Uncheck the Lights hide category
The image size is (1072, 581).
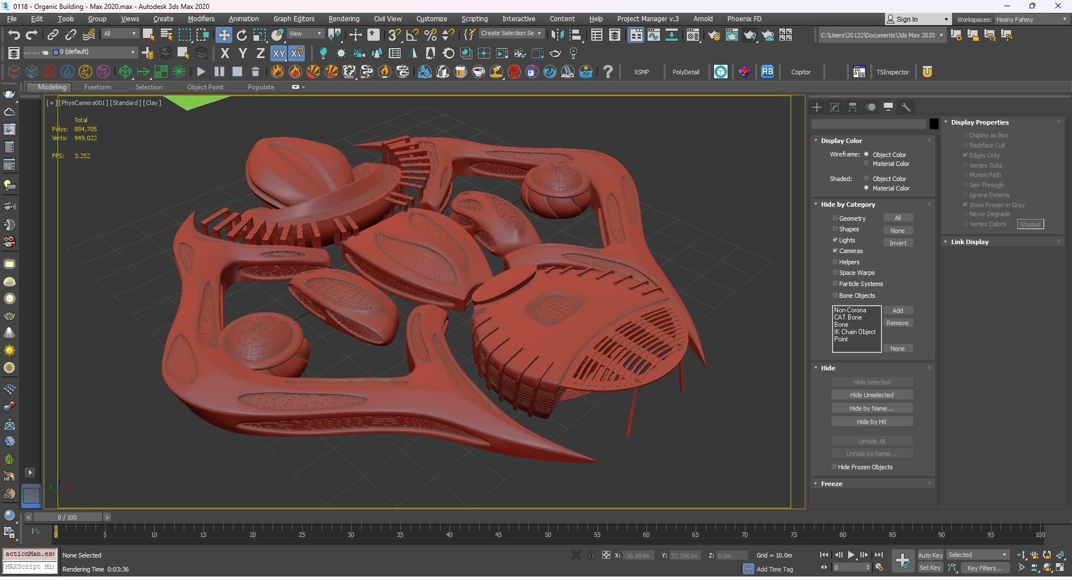(835, 240)
